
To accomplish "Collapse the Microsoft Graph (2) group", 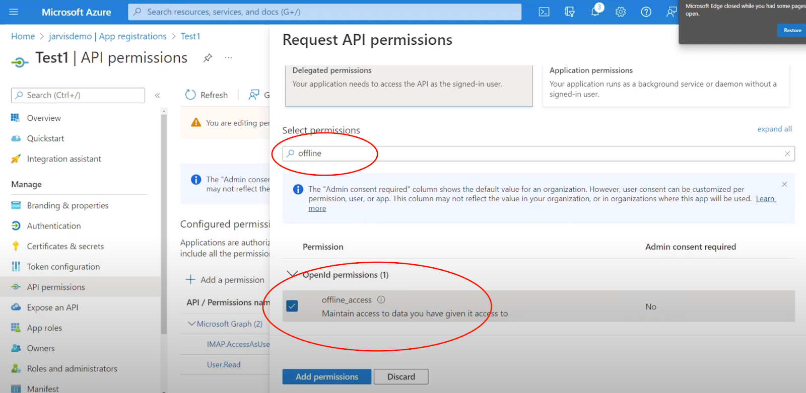I will [x=191, y=324].
